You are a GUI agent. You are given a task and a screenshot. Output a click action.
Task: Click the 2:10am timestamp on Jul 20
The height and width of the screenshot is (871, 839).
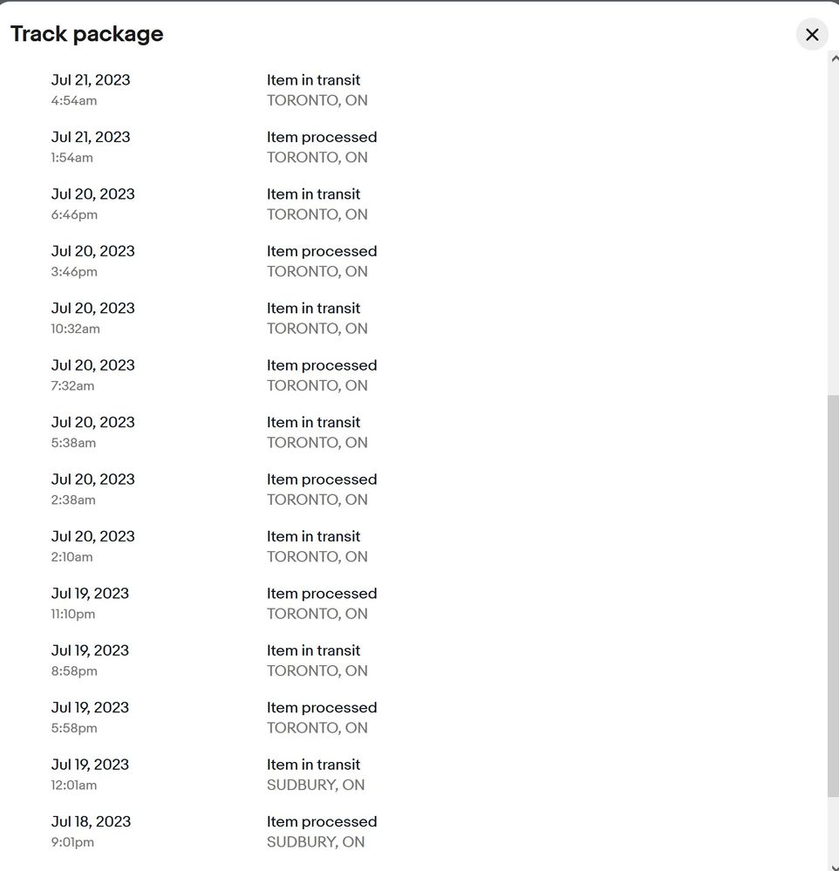(x=72, y=557)
